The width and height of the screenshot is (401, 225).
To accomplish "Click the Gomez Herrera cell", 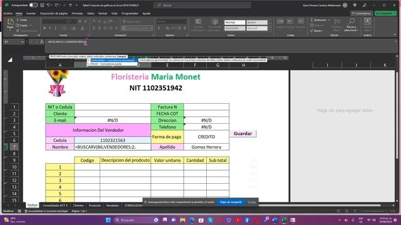I will [x=206, y=147].
